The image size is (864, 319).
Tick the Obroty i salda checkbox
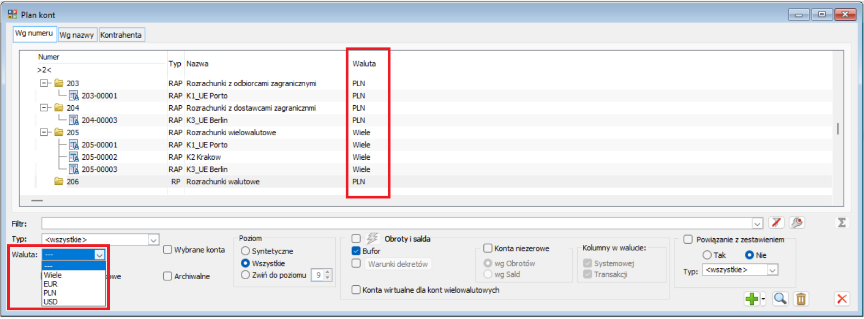pyautogui.click(x=356, y=239)
